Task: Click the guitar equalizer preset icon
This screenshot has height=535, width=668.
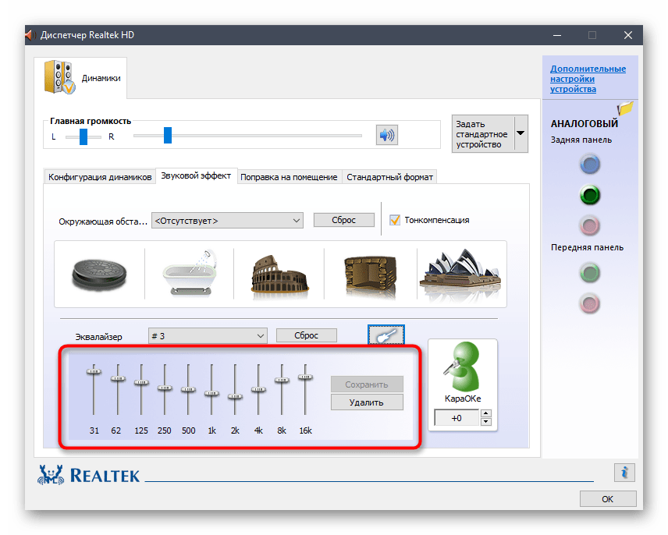Action: [x=386, y=336]
